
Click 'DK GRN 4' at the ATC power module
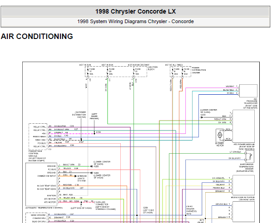pyautogui.click(x=225, y=122)
